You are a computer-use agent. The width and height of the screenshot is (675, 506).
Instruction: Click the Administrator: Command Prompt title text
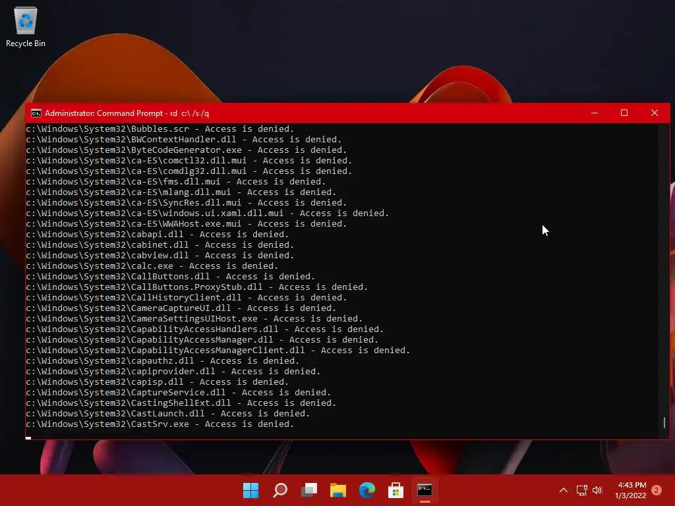click(127, 113)
